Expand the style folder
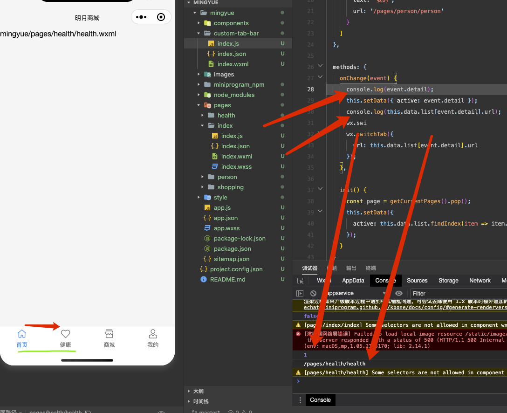507x413 pixels. click(x=199, y=197)
